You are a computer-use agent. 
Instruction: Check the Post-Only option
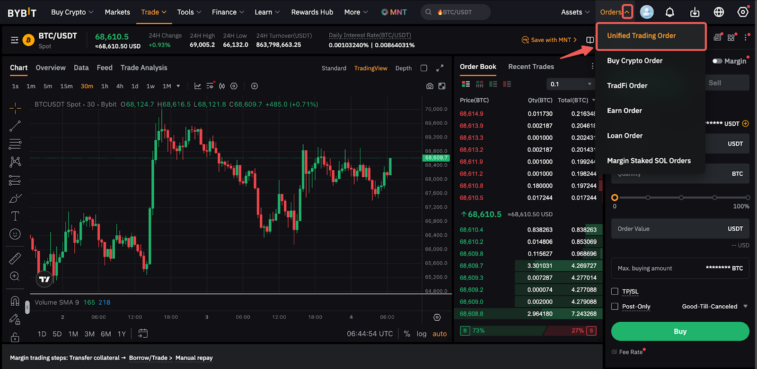tap(615, 307)
